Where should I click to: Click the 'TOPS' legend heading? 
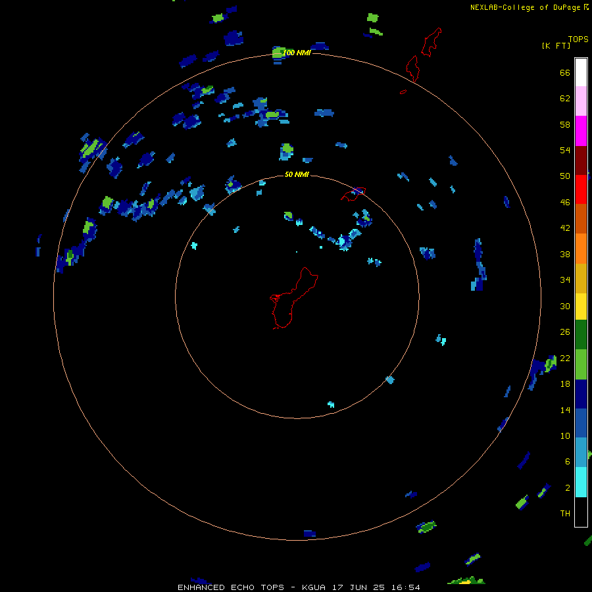point(578,39)
